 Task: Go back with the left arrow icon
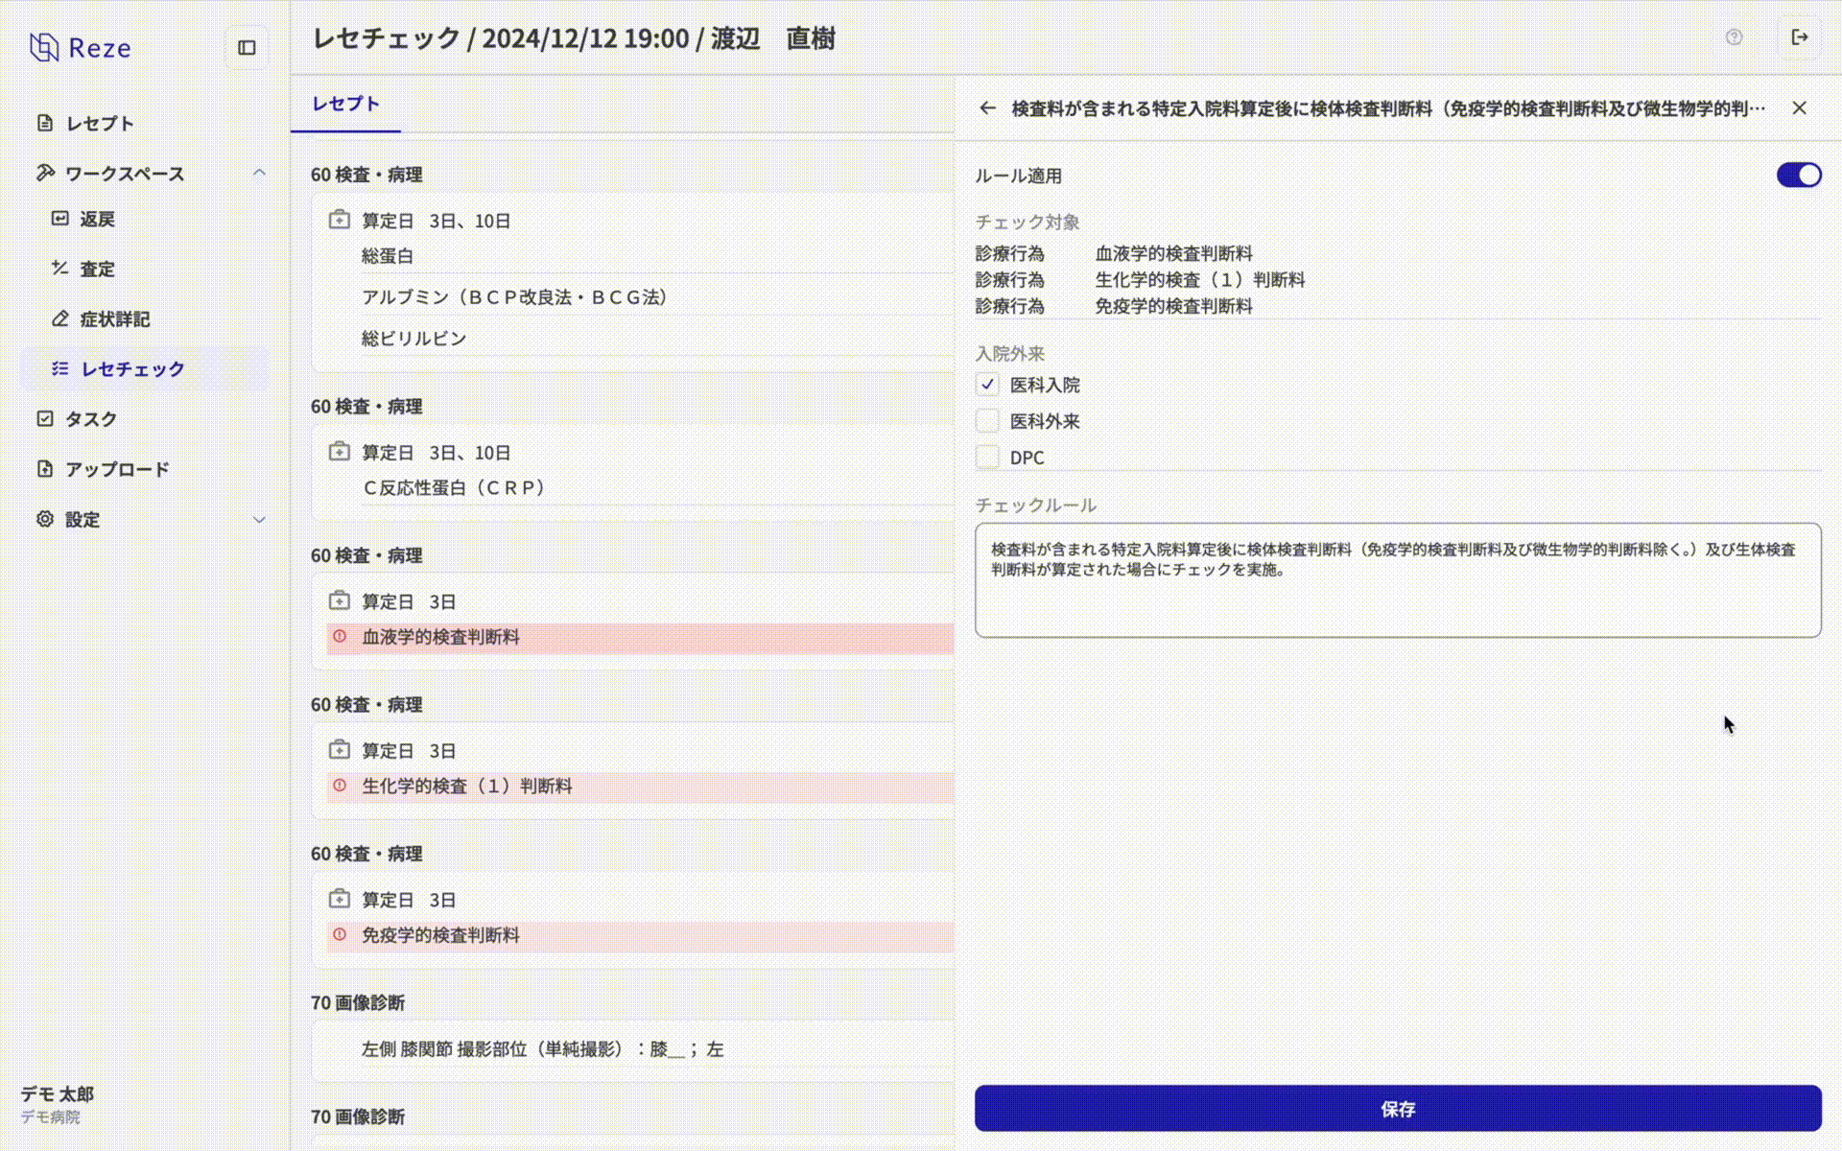(x=987, y=108)
